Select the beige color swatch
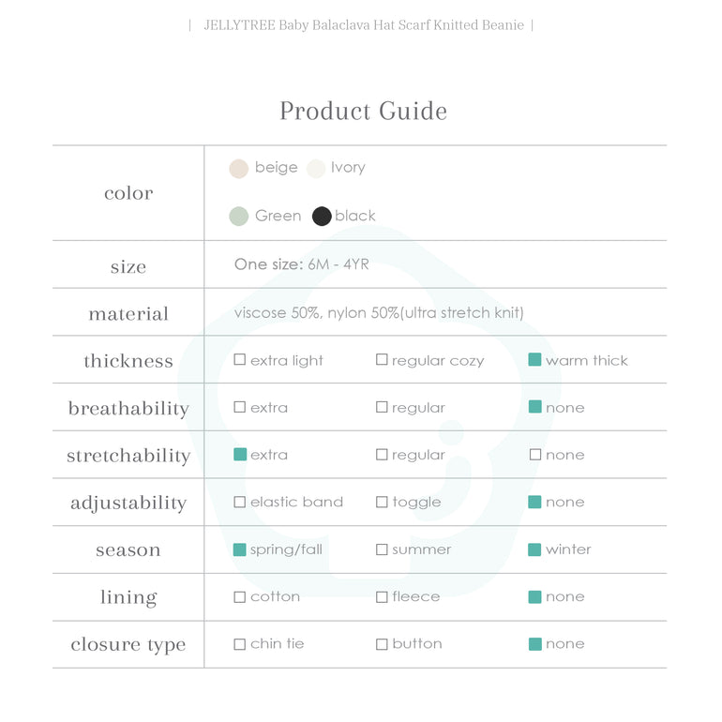The width and height of the screenshot is (722, 722). click(238, 169)
